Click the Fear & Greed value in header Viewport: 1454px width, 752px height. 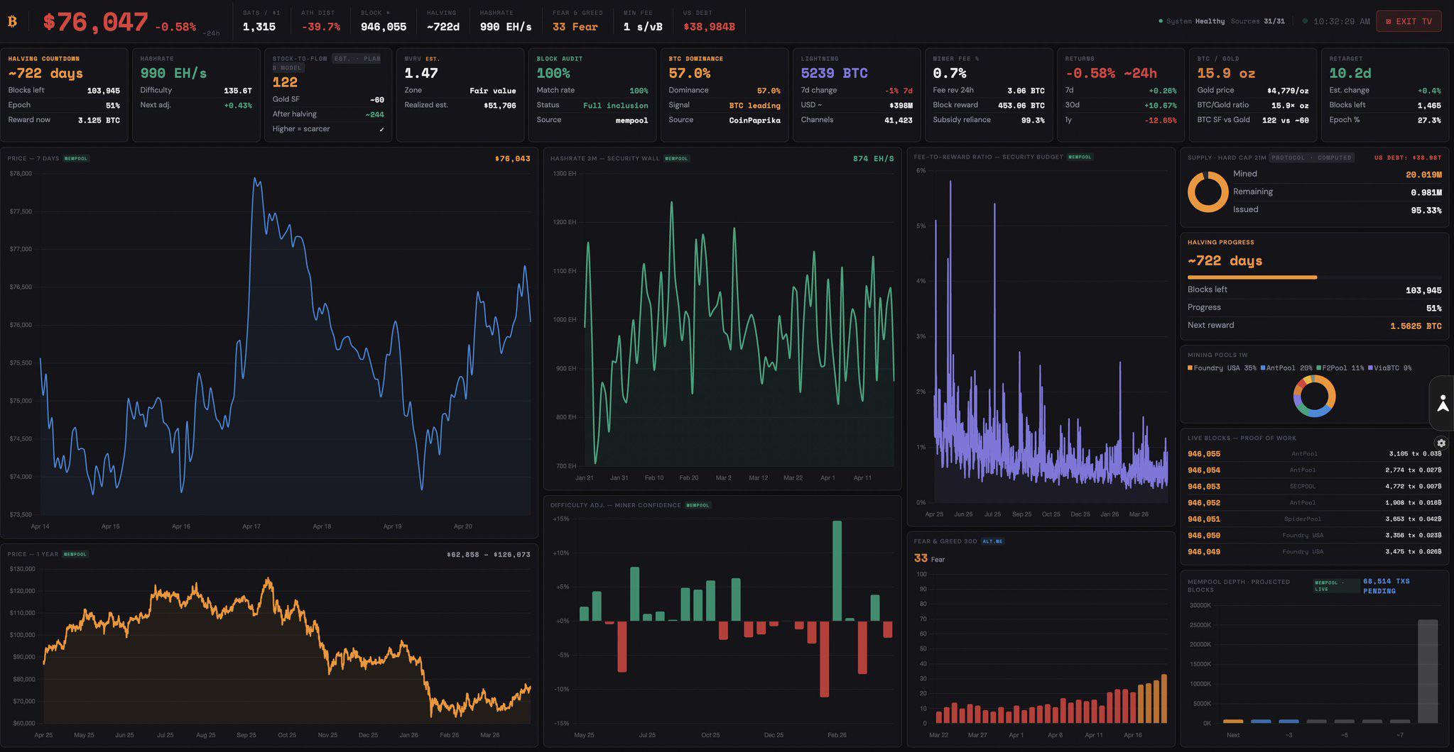575,27
